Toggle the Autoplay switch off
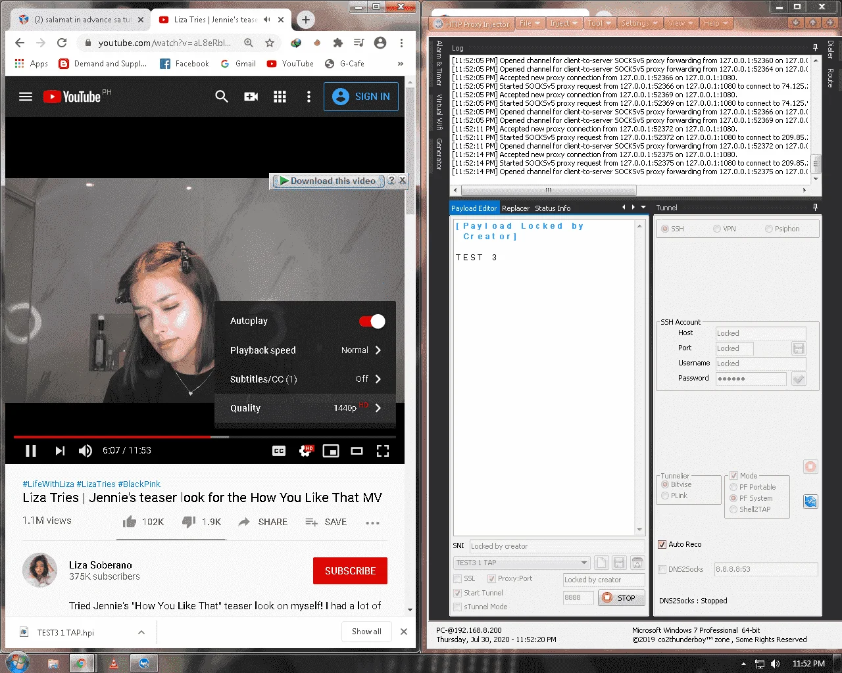842x673 pixels. point(372,321)
